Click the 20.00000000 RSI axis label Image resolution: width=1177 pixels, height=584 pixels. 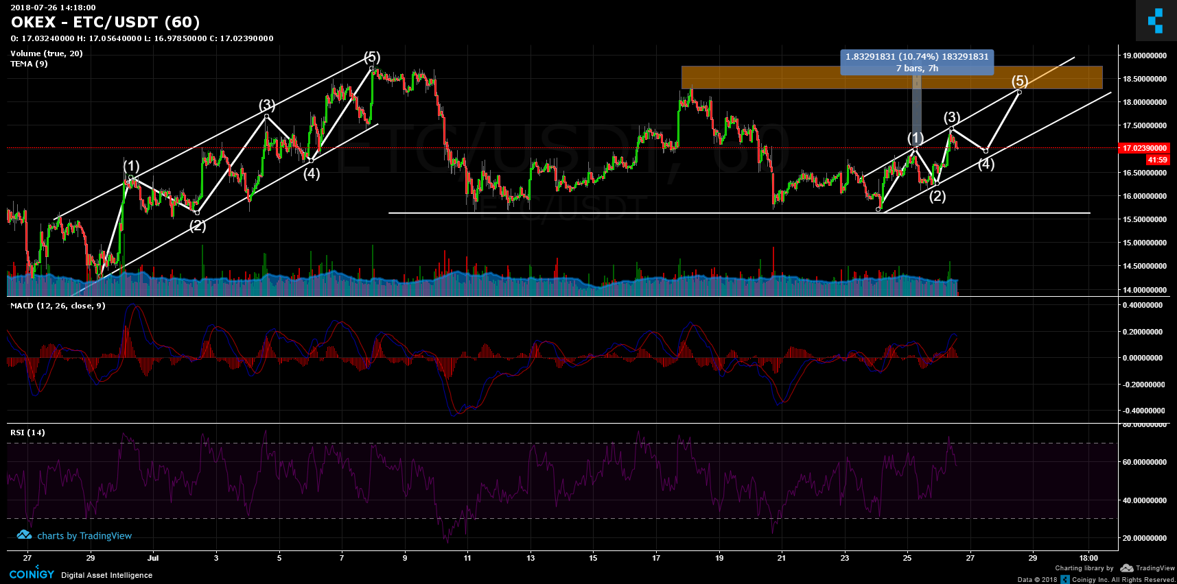coord(1144,538)
